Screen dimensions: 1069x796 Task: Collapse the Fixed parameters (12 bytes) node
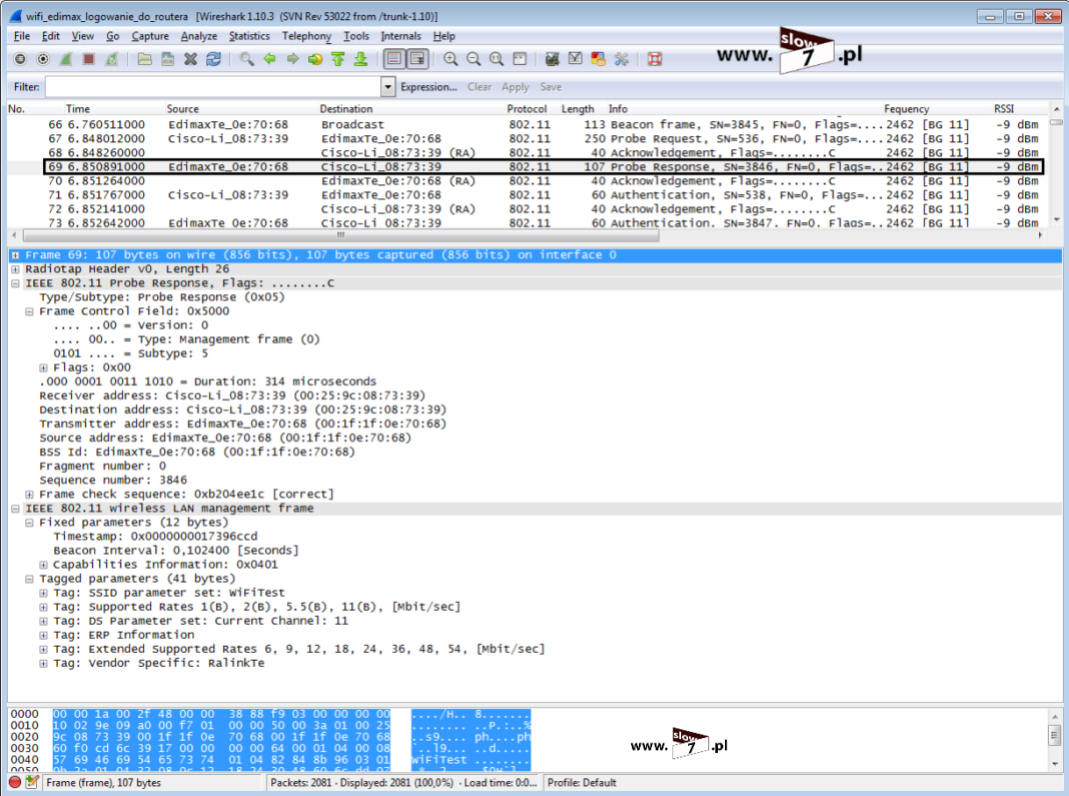(29, 522)
